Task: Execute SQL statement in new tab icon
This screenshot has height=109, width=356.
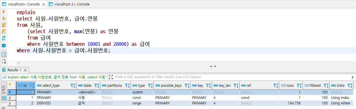Action: point(4,18)
